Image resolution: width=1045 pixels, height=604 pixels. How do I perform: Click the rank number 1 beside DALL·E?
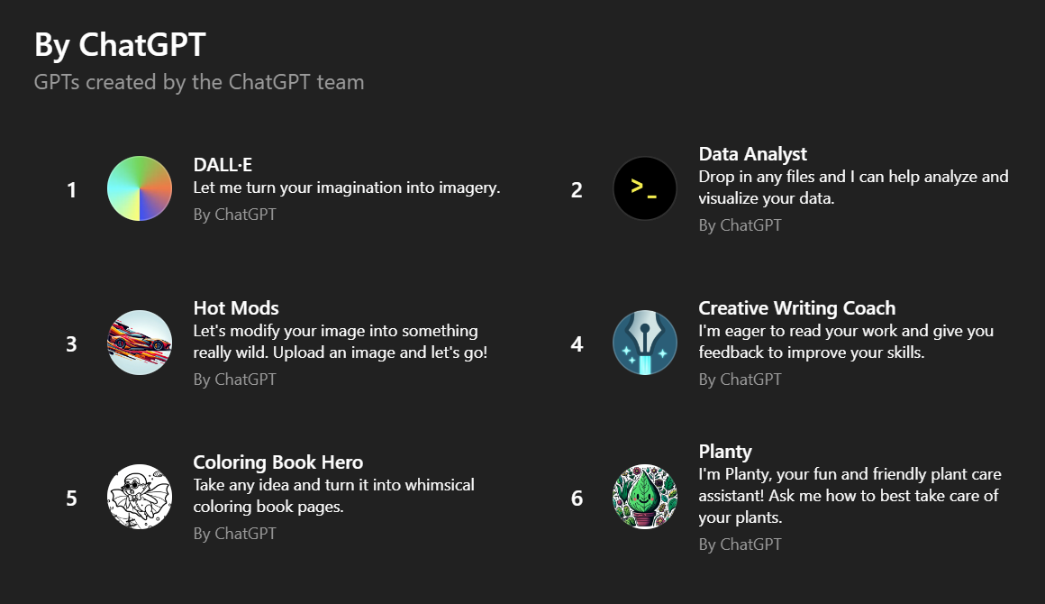coord(72,190)
